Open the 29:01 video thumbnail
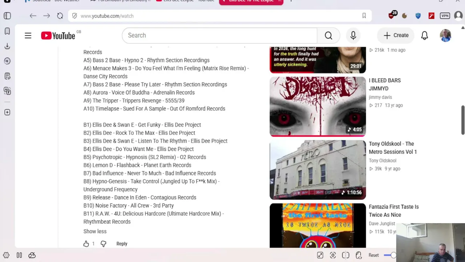The width and height of the screenshot is (465, 262). pyautogui.click(x=318, y=60)
